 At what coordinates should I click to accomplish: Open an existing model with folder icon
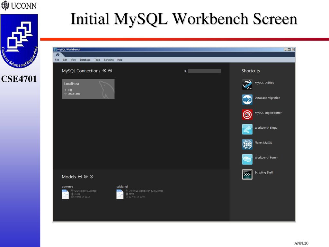(x=86, y=177)
